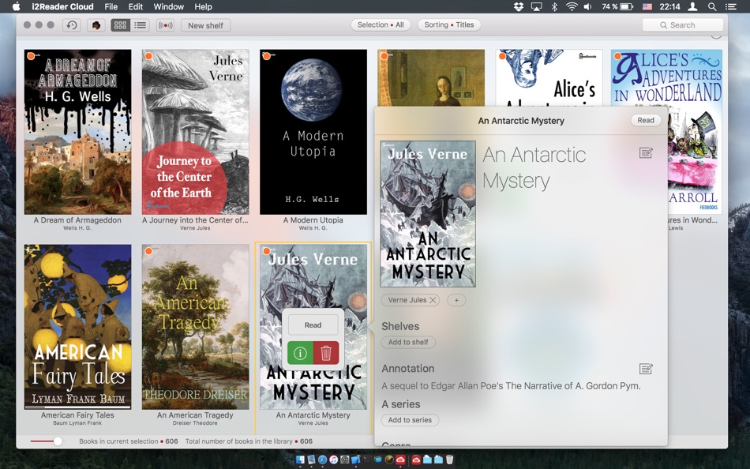Click the user account menu bar icon
This screenshot has height=469, width=750.
pyautogui.click(x=692, y=6)
